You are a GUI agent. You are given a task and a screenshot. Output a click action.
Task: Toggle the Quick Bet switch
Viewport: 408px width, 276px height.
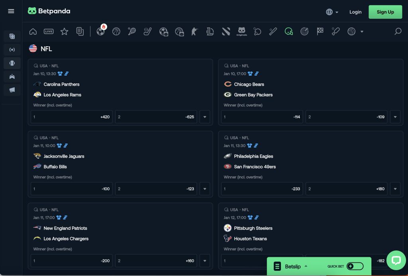[355, 266]
